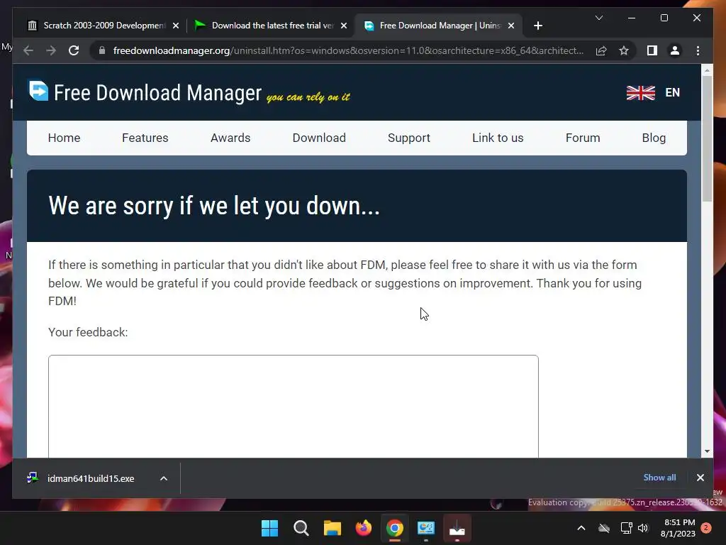726x545 pixels.
Task: Open the Blog menu item
Action: pyautogui.click(x=654, y=138)
